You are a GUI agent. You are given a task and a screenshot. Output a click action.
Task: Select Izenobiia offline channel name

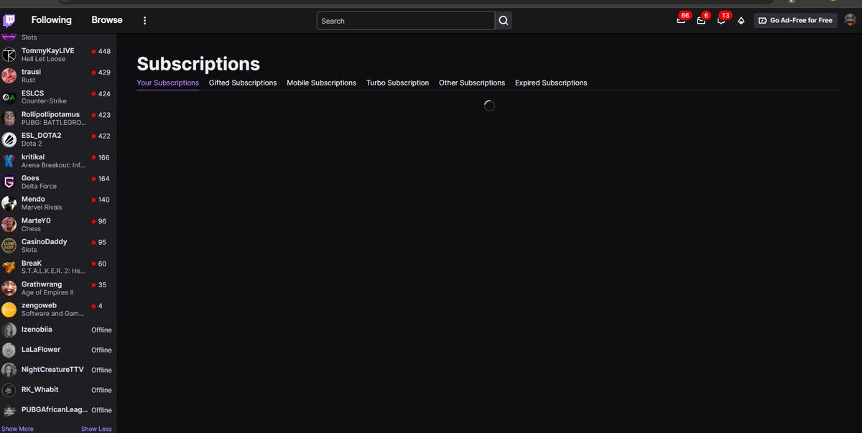click(x=37, y=329)
